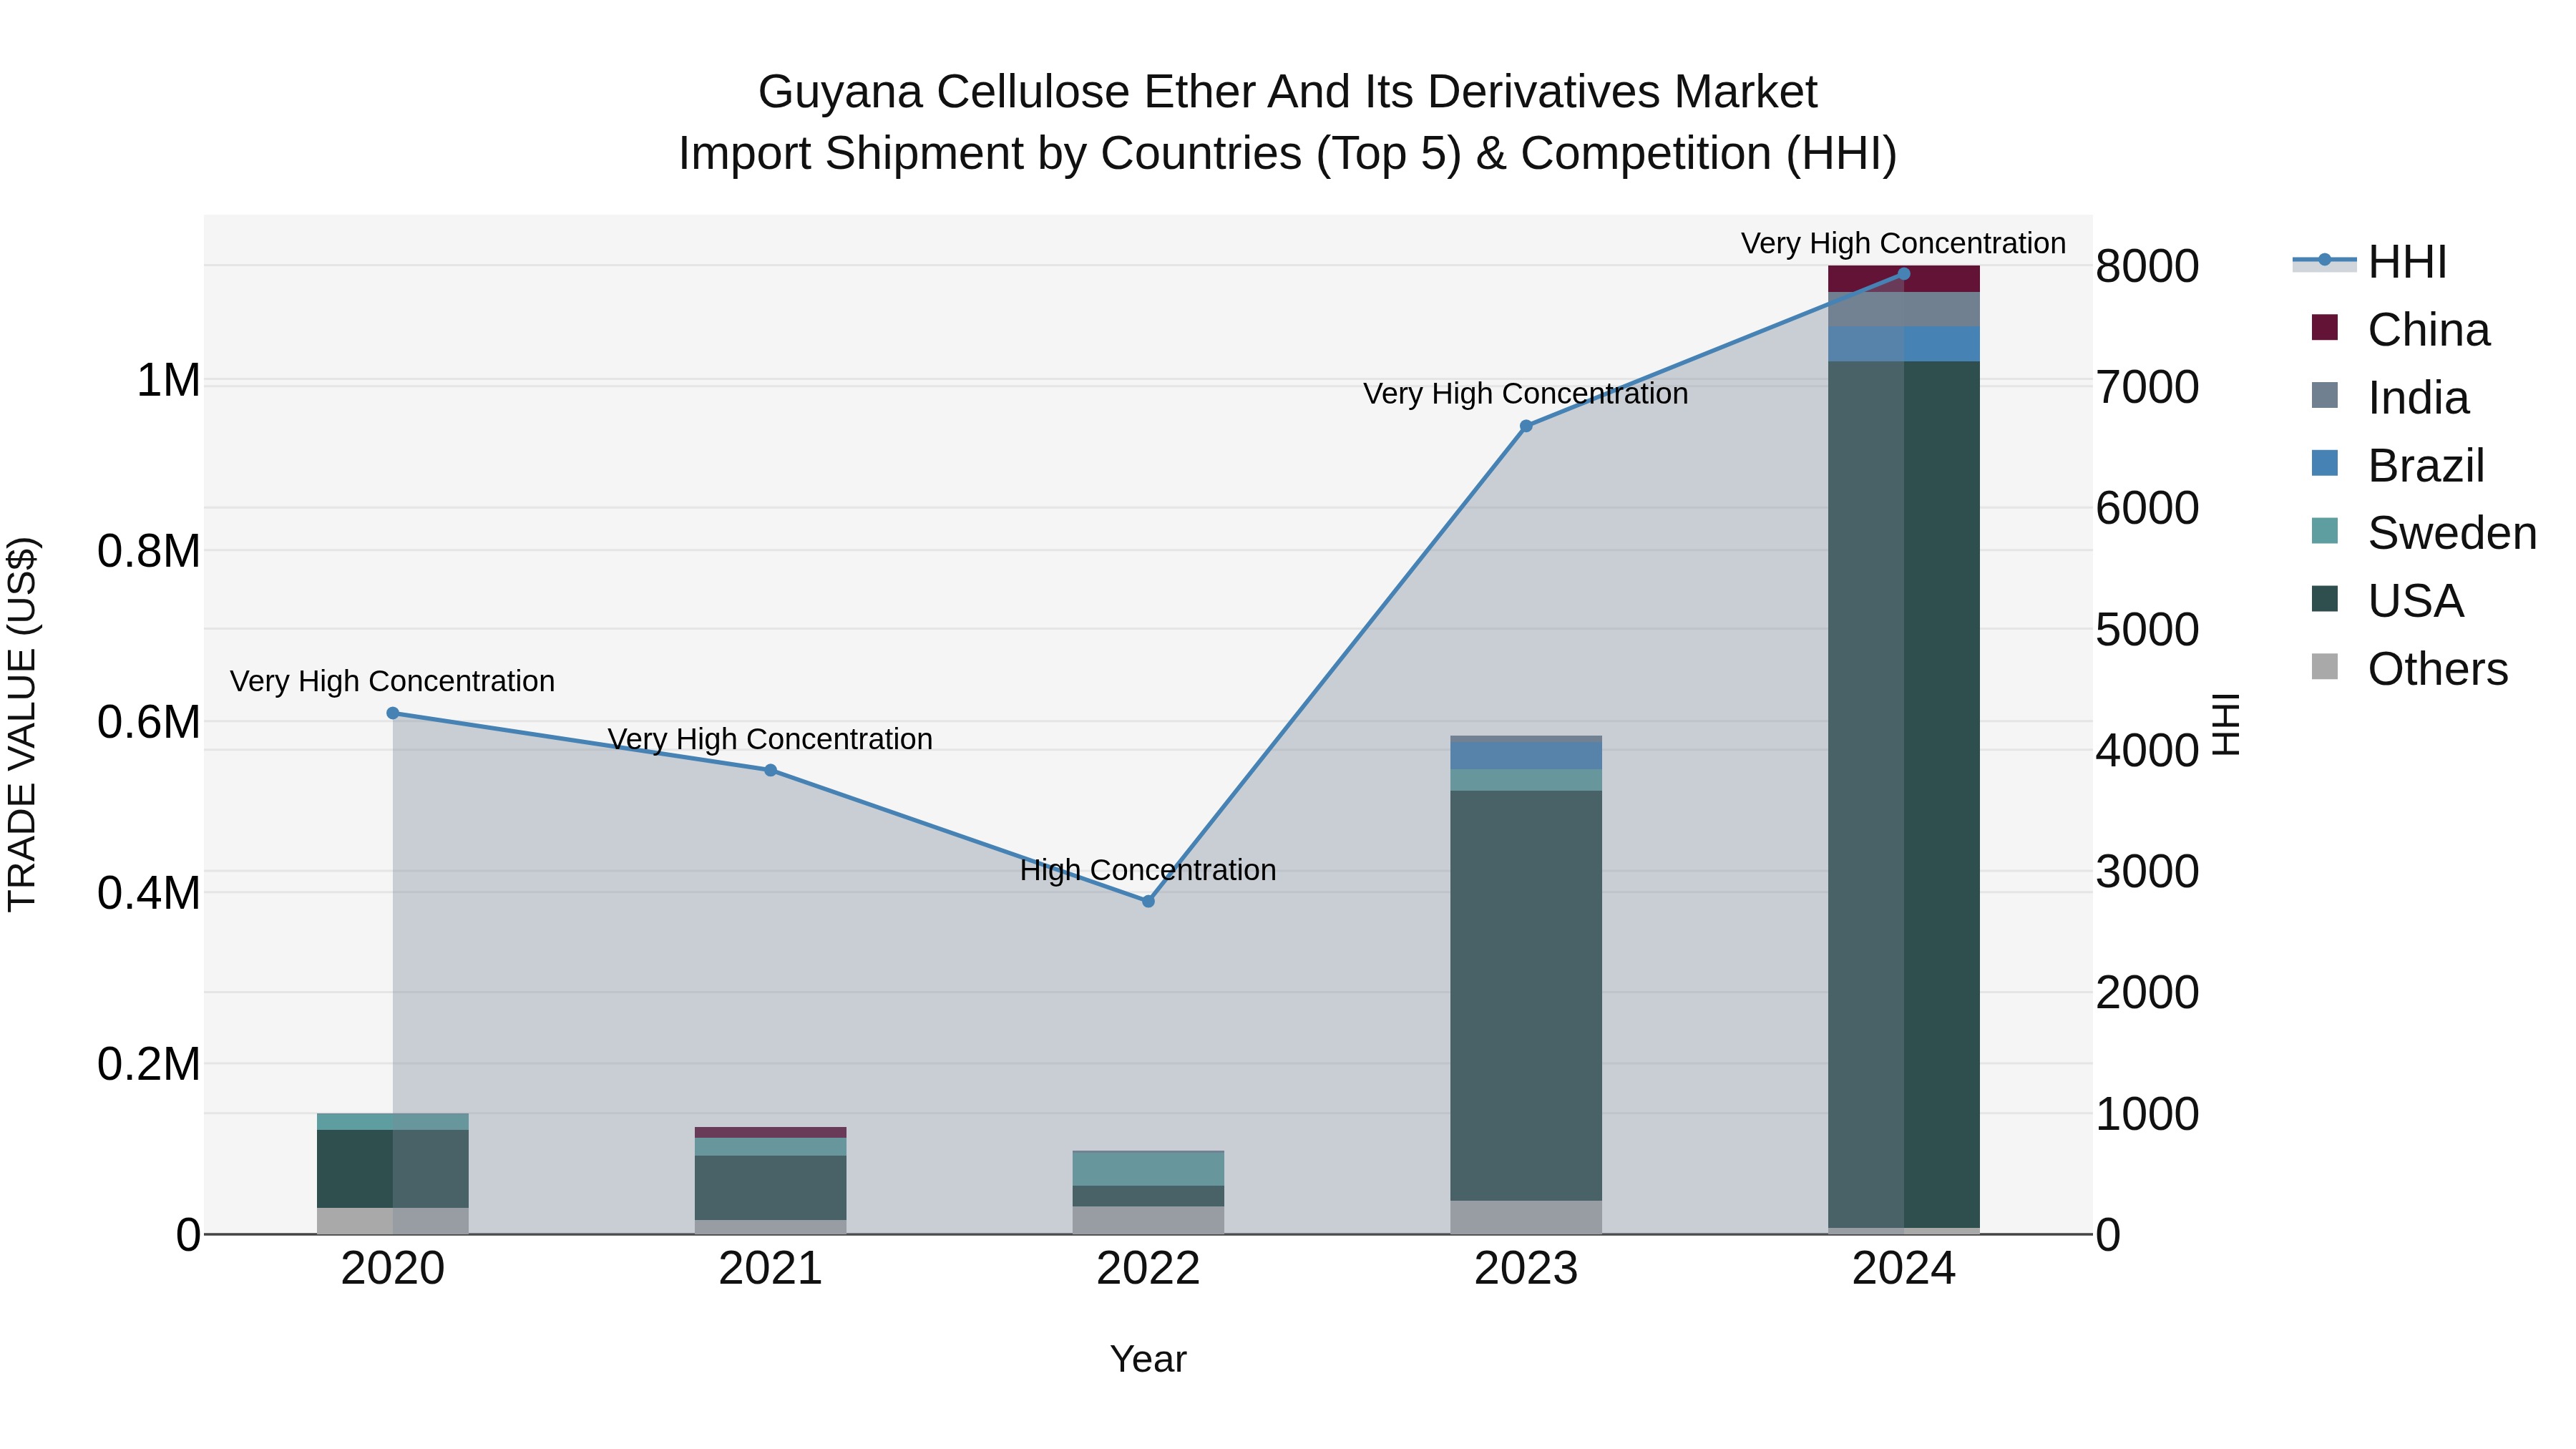
Task: Click the 3000 tick on HHI axis
Action: pyautogui.click(x=2147, y=872)
